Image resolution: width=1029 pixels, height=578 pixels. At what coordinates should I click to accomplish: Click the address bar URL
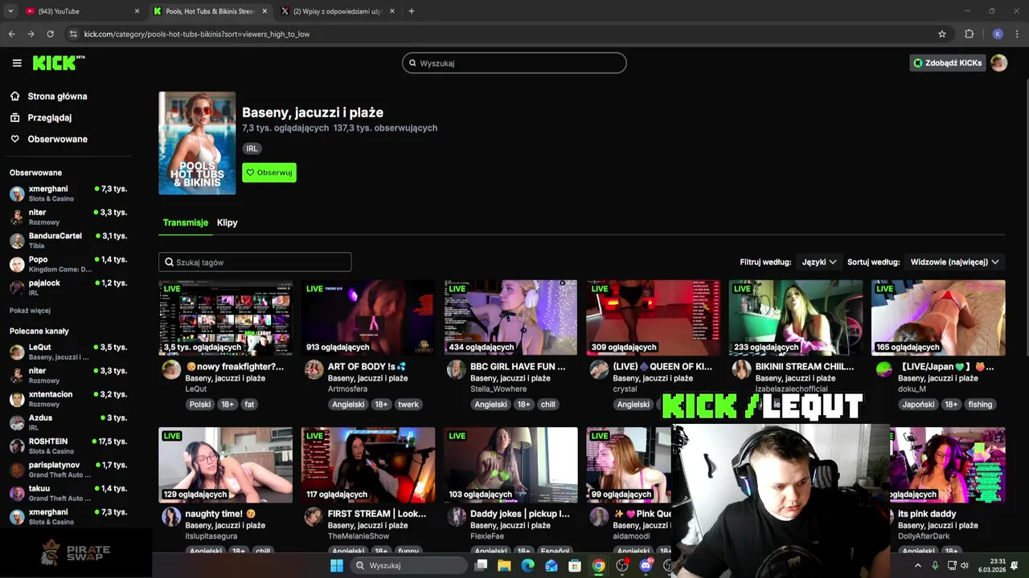197,34
